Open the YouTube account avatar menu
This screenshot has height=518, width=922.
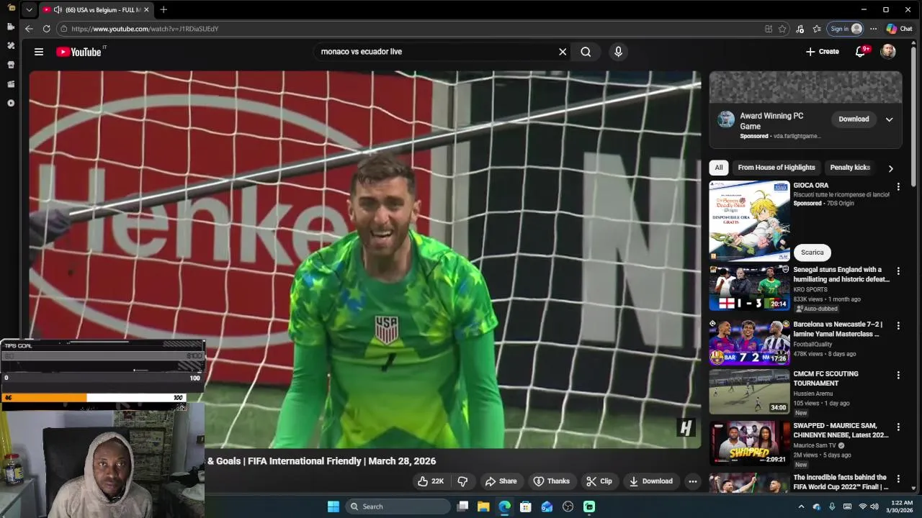[888, 52]
